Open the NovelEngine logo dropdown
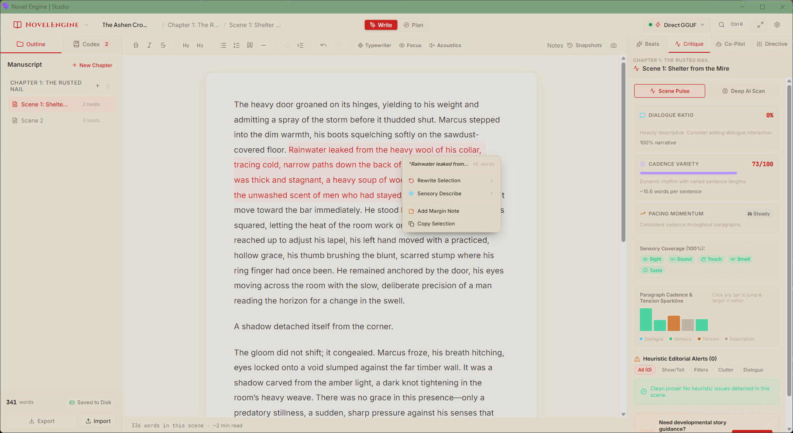Screen dimensions: 793x433 coord(86,25)
